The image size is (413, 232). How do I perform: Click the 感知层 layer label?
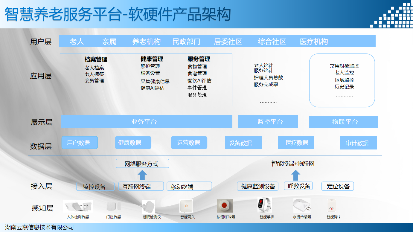(x=42, y=208)
